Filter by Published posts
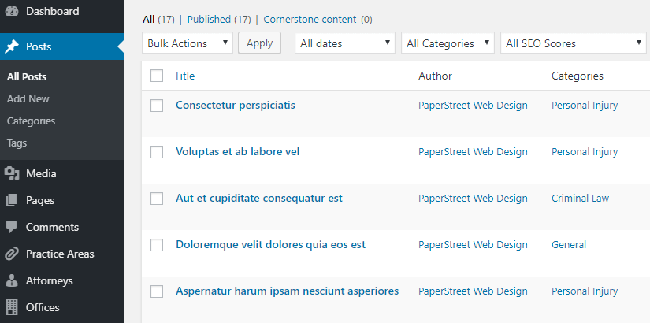 point(209,20)
